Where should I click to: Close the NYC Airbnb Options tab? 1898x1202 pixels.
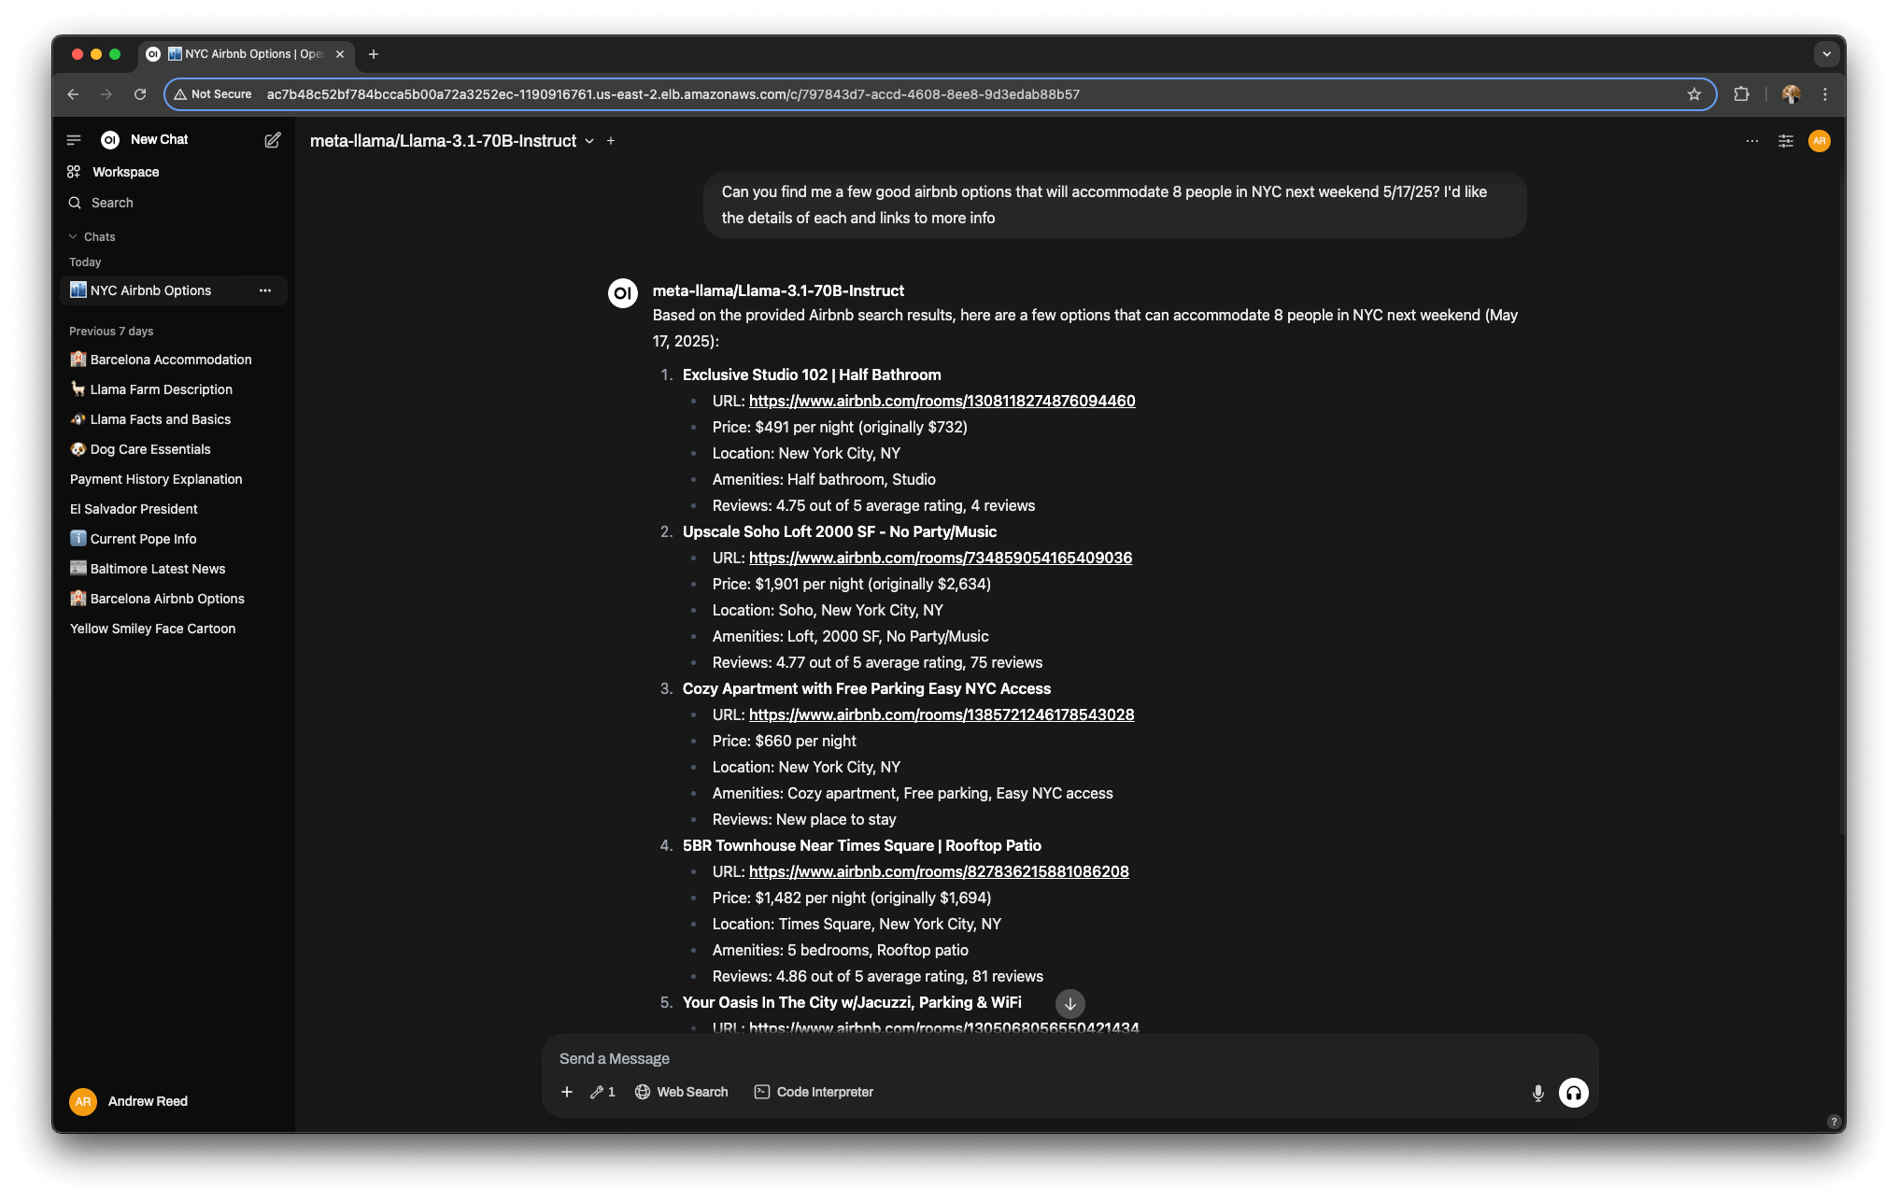pyautogui.click(x=340, y=54)
